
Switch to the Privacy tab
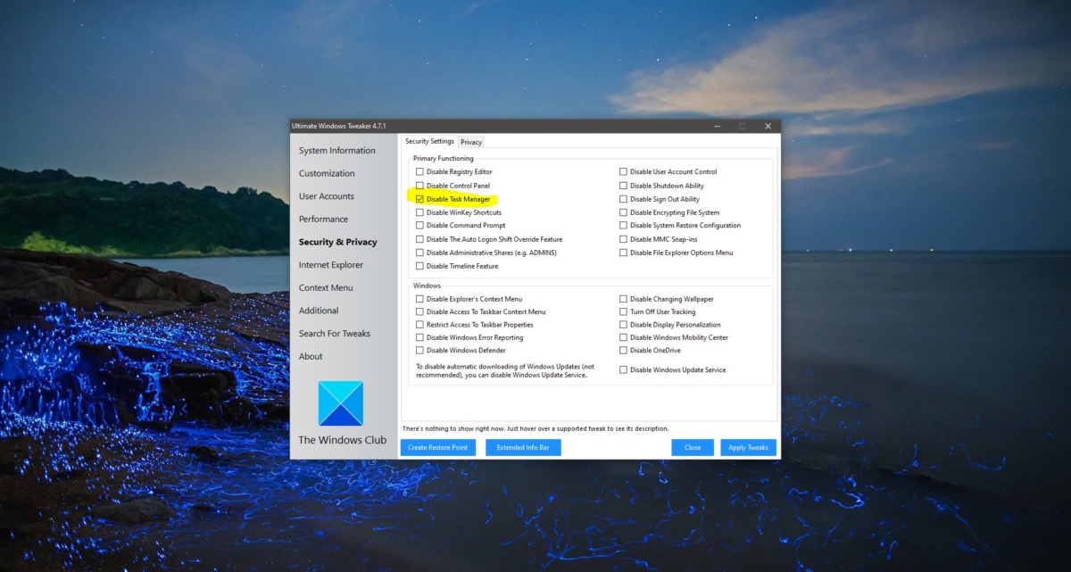coord(471,141)
